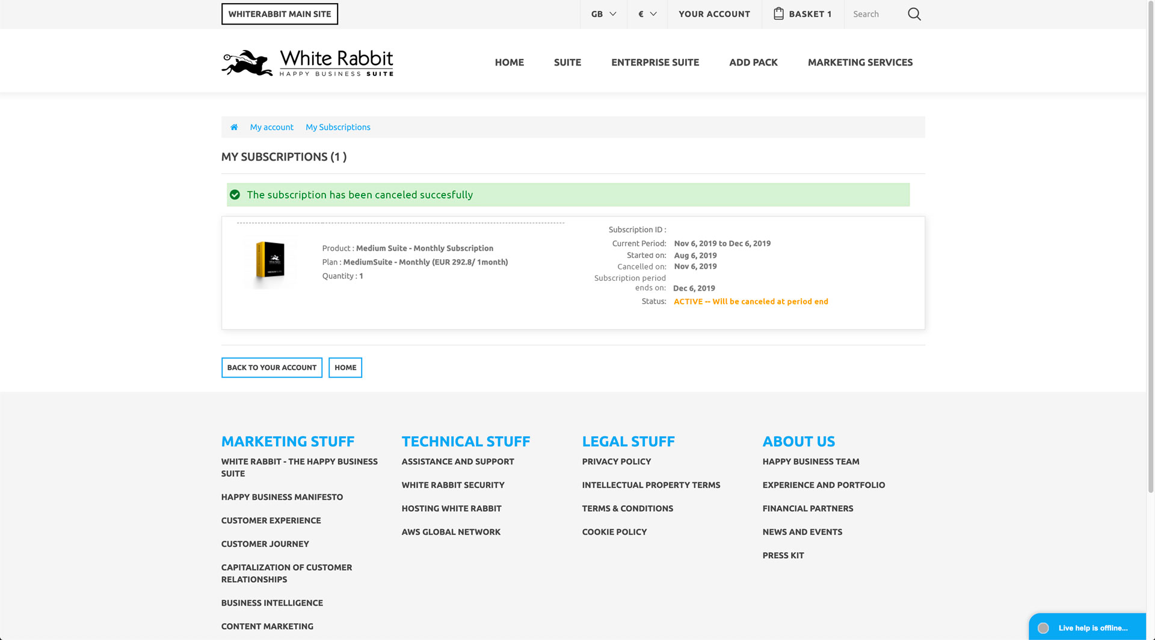Go to YOUR ACCOUNT

click(714, 14)
